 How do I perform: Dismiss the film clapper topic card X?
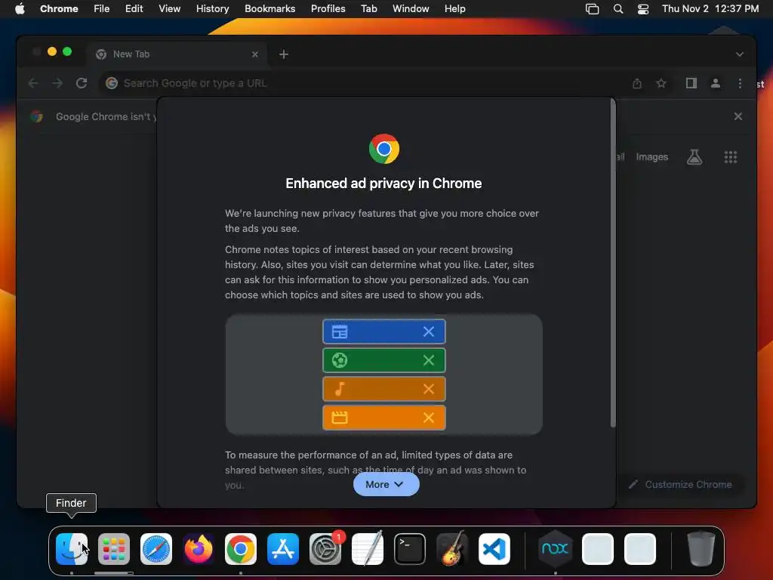tap(429, 417)
